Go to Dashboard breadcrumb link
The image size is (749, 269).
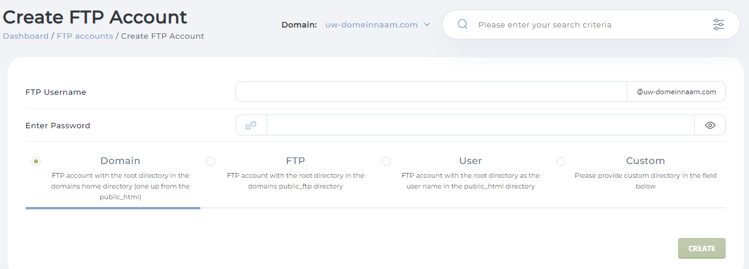[26, 36]
